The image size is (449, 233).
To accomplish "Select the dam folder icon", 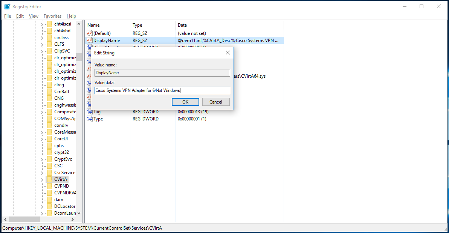I will (x=50, y=200).
